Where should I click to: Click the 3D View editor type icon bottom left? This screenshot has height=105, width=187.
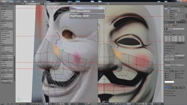2,104
